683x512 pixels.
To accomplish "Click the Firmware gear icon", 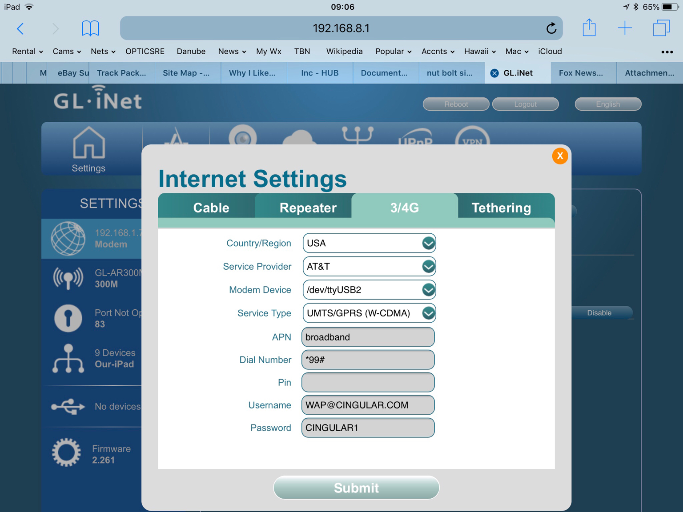I will tap(66, 452).
